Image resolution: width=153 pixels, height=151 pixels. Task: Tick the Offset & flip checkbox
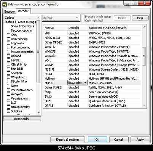9,64
